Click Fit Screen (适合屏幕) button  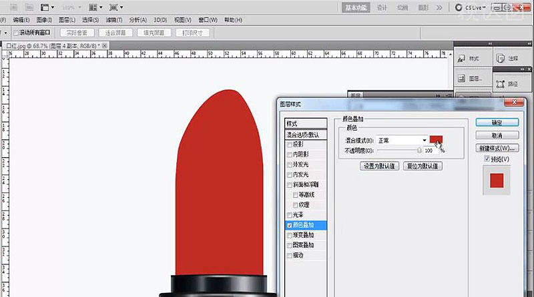coord(115,33)
